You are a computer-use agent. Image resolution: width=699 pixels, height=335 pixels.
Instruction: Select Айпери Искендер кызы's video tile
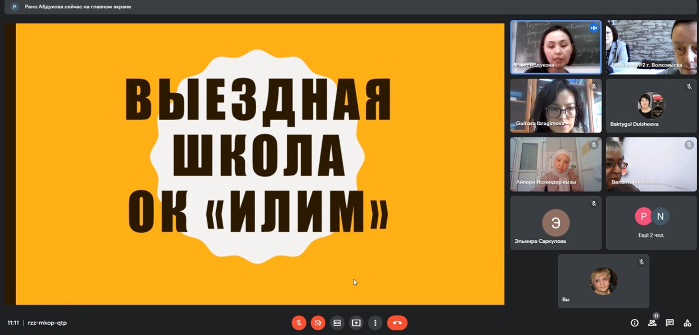(555, 164)
